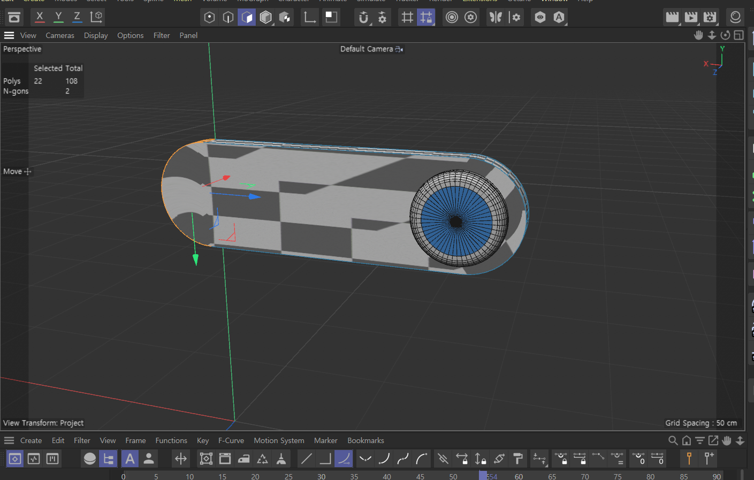Open the viewport Cameras menu
This screenshot has width=754, height=480.
coord(60,35)
